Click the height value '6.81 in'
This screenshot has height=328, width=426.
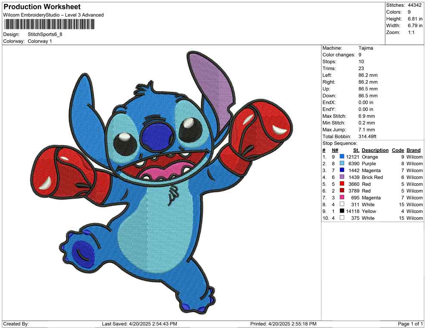pyautogui.click(x=415, y=19)
